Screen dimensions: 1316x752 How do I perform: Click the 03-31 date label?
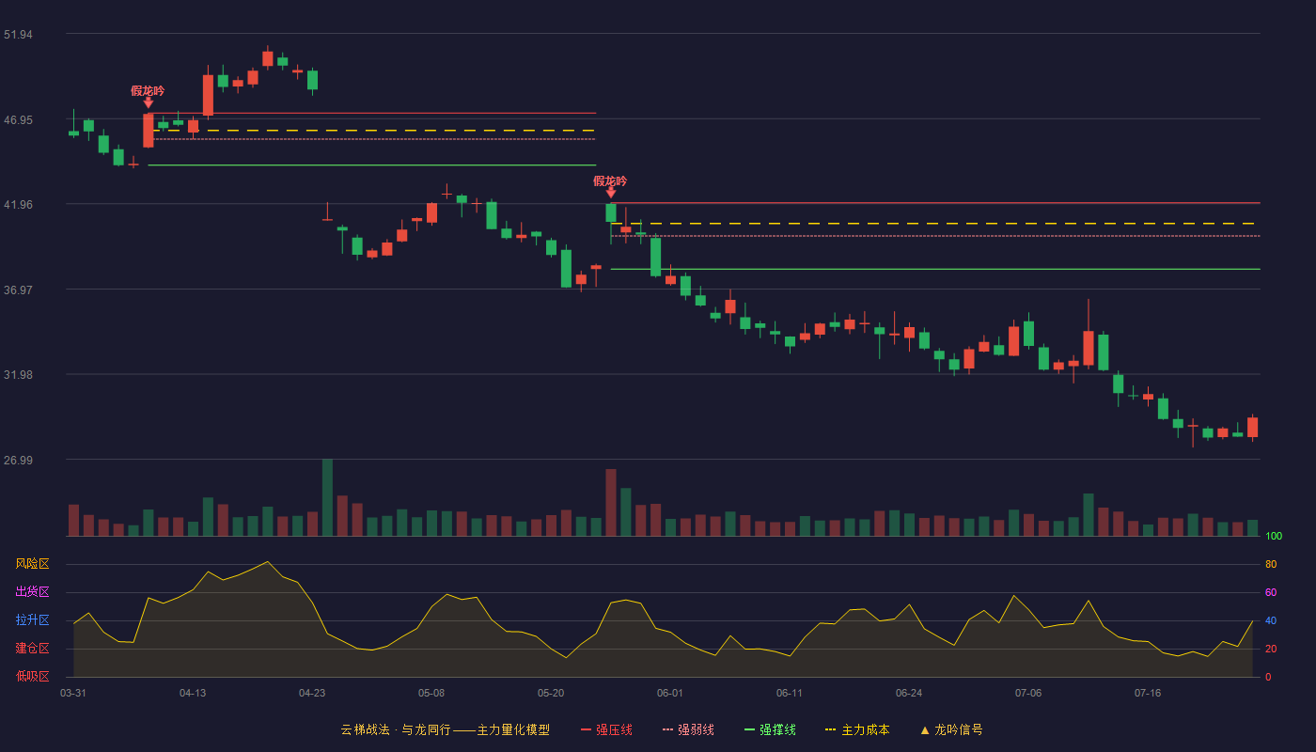click(73, 693)
